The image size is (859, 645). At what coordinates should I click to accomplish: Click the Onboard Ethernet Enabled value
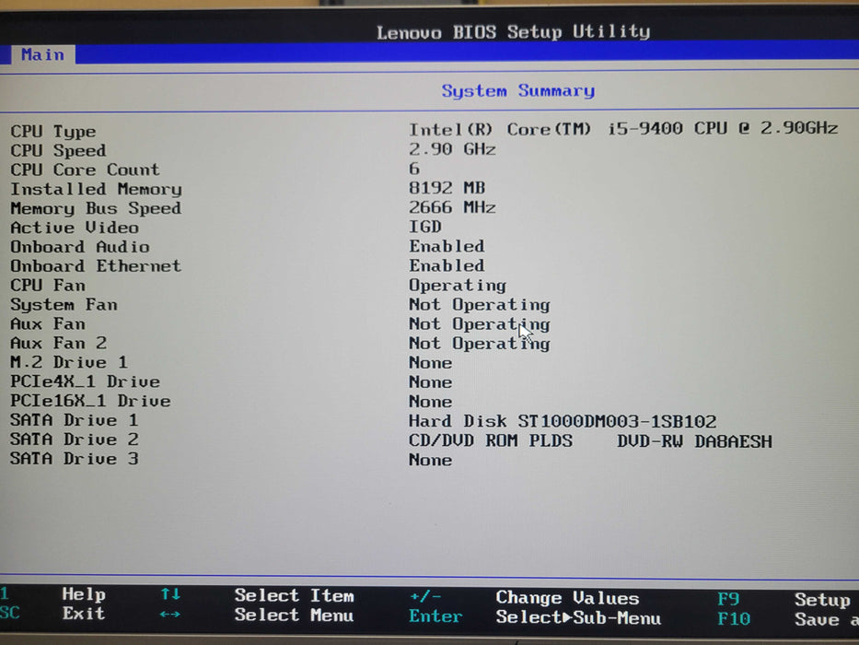[447, 265]
